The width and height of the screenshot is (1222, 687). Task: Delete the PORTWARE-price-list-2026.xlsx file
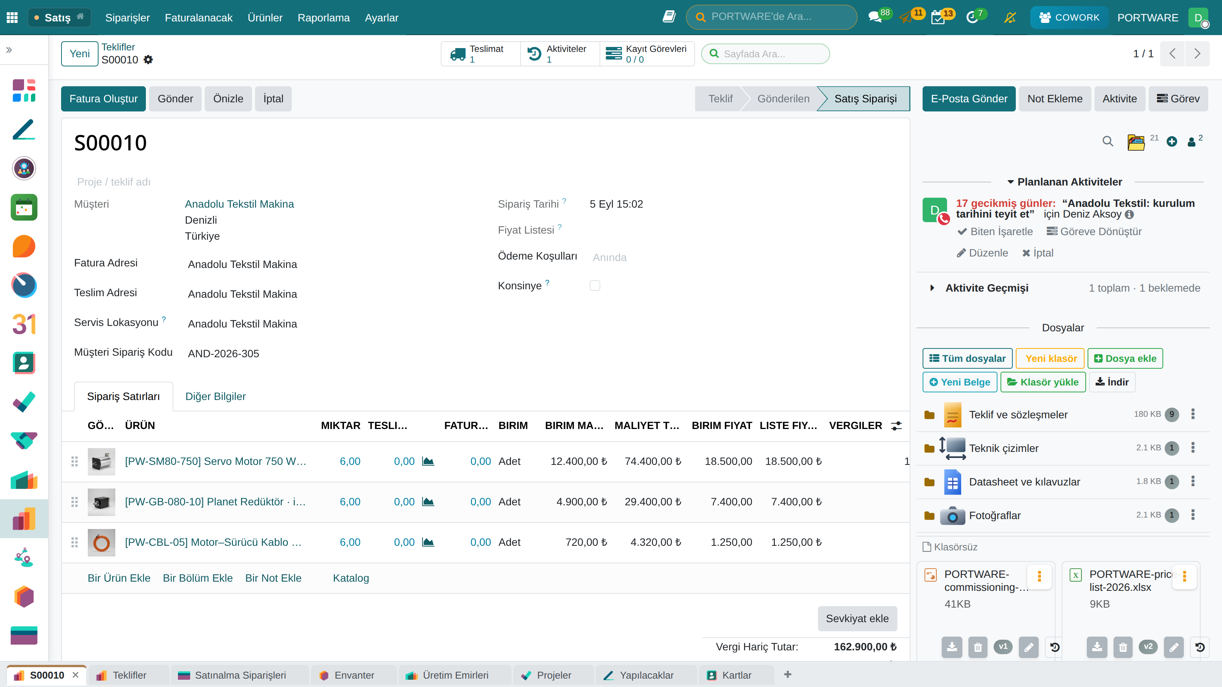(1122, 647)
